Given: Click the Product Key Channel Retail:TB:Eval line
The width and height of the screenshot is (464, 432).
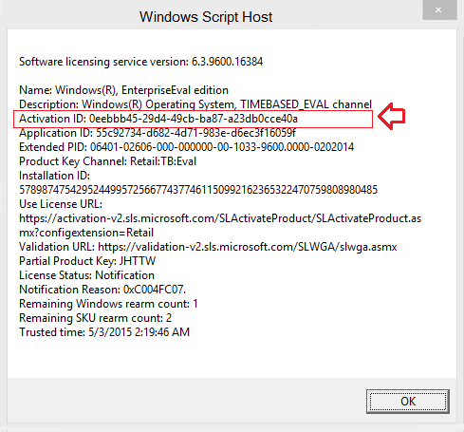Looking at the screenshot, I should point(107,161).
